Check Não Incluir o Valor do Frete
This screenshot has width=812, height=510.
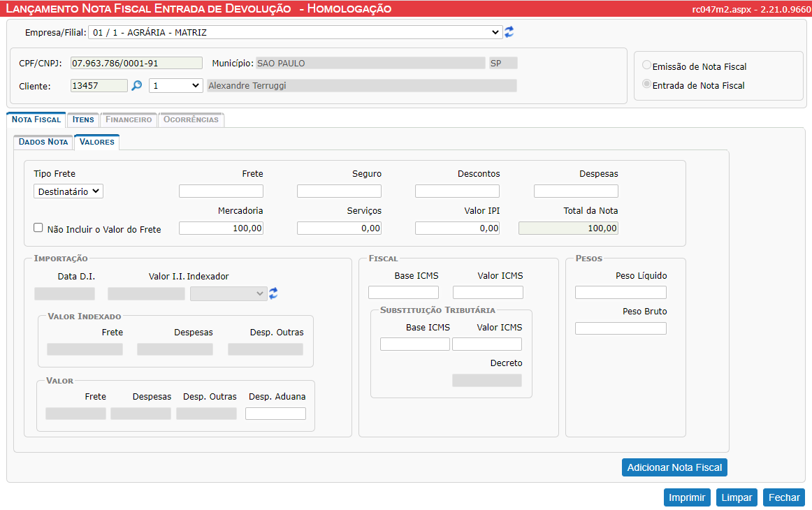point(38,228)
